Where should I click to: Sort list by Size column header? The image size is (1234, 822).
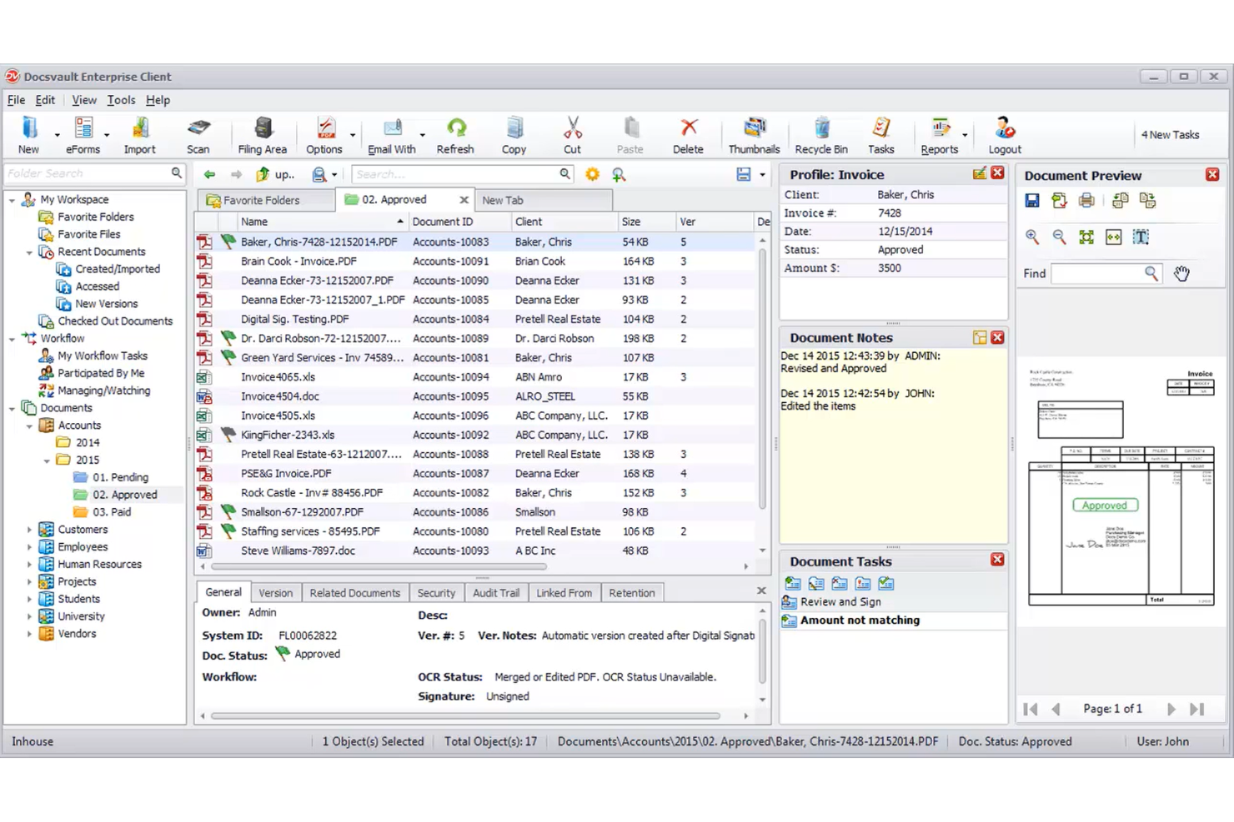pos(646,222)
